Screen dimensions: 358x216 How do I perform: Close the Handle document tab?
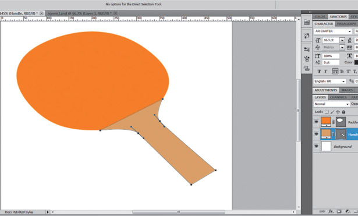click(41, 13)
